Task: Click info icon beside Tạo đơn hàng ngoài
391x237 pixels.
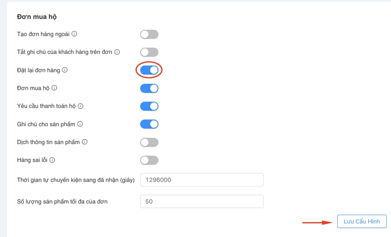Action: point(74,34)
